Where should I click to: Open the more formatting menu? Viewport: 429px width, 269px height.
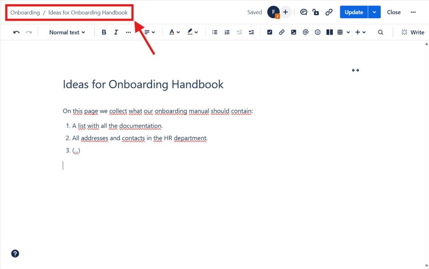coord(129,32)
